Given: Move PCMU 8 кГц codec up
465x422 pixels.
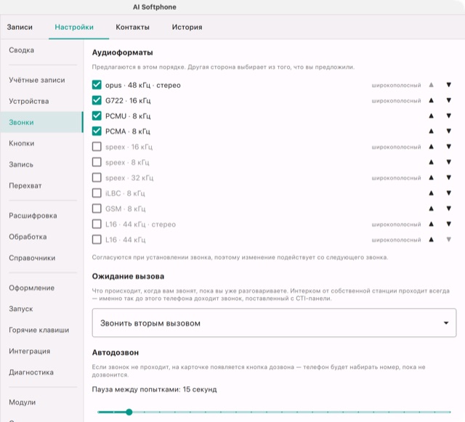Looking at the screenshot, I should 431,116.
